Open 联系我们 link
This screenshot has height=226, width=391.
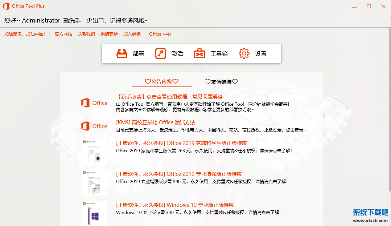(86, 34)
